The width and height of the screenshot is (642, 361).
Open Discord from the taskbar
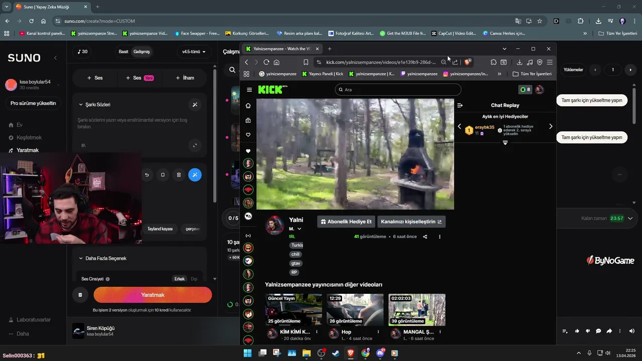(x=380, y=353)
